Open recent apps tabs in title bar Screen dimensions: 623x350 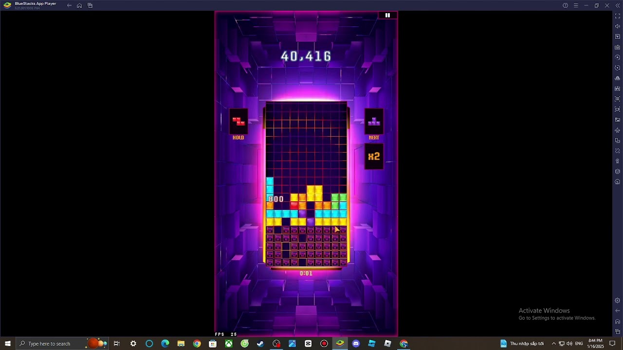90,5
